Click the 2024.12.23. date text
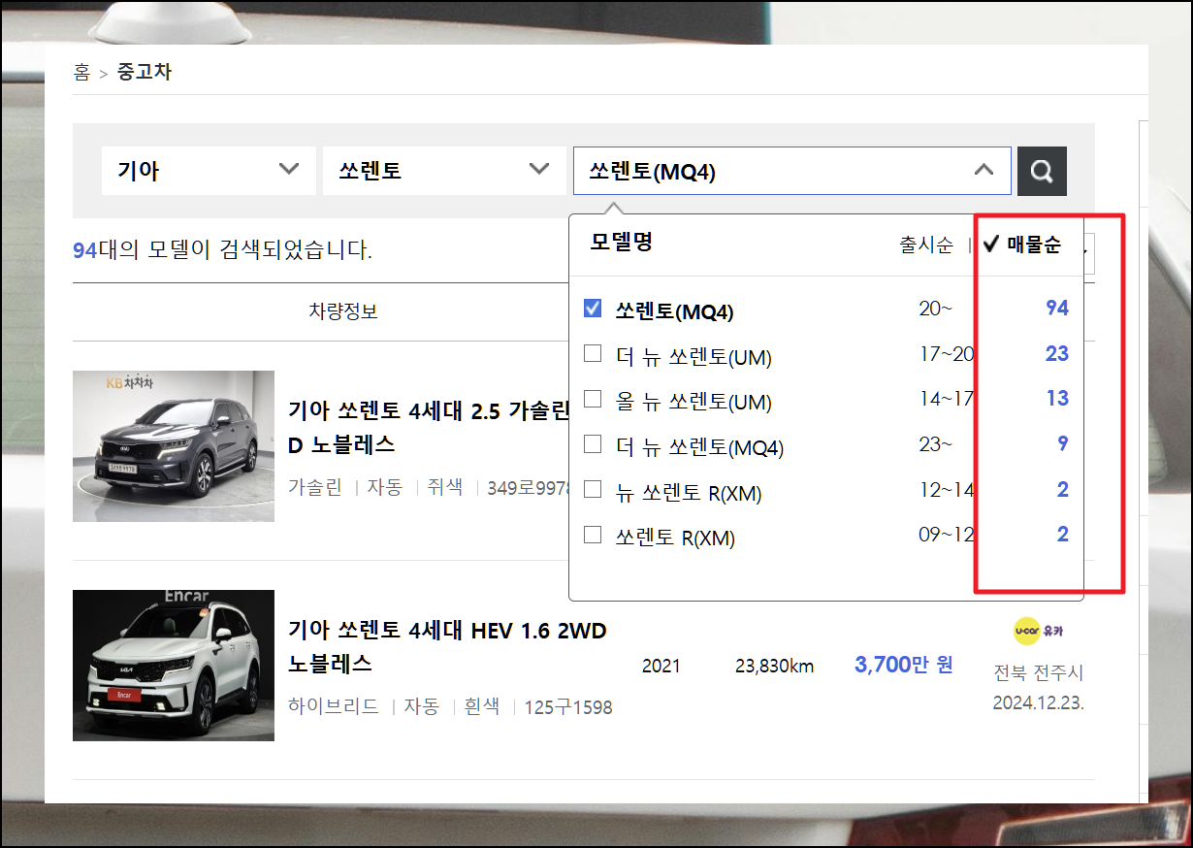 coord(1038,702)
